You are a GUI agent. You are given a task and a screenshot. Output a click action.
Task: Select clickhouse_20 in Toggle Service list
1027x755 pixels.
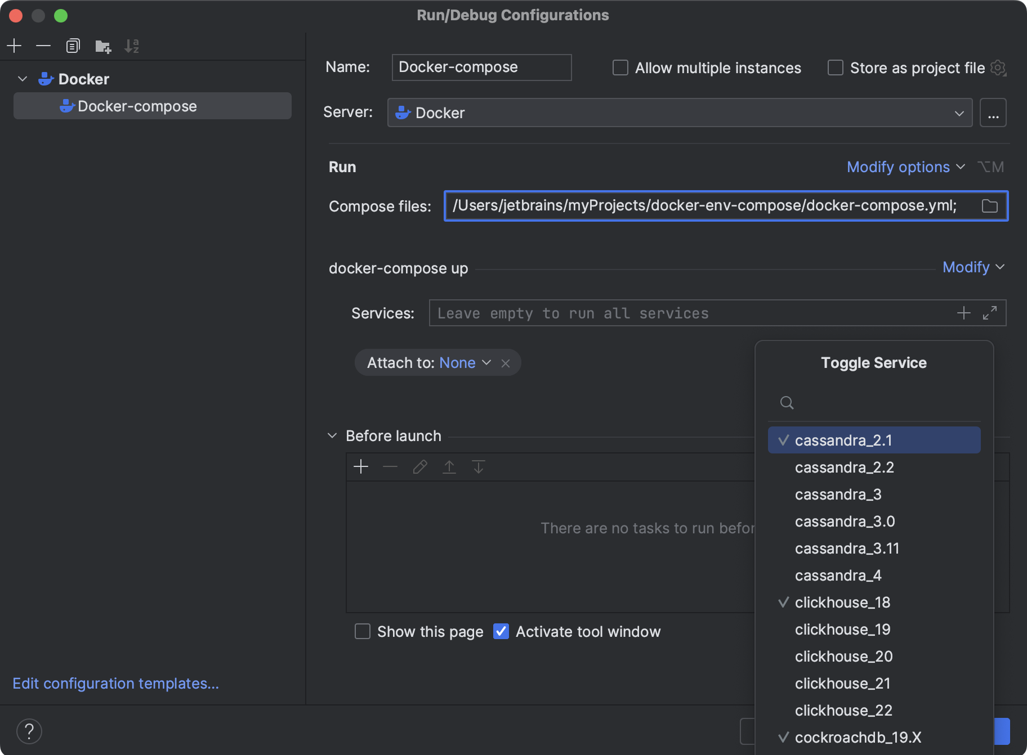843,656
